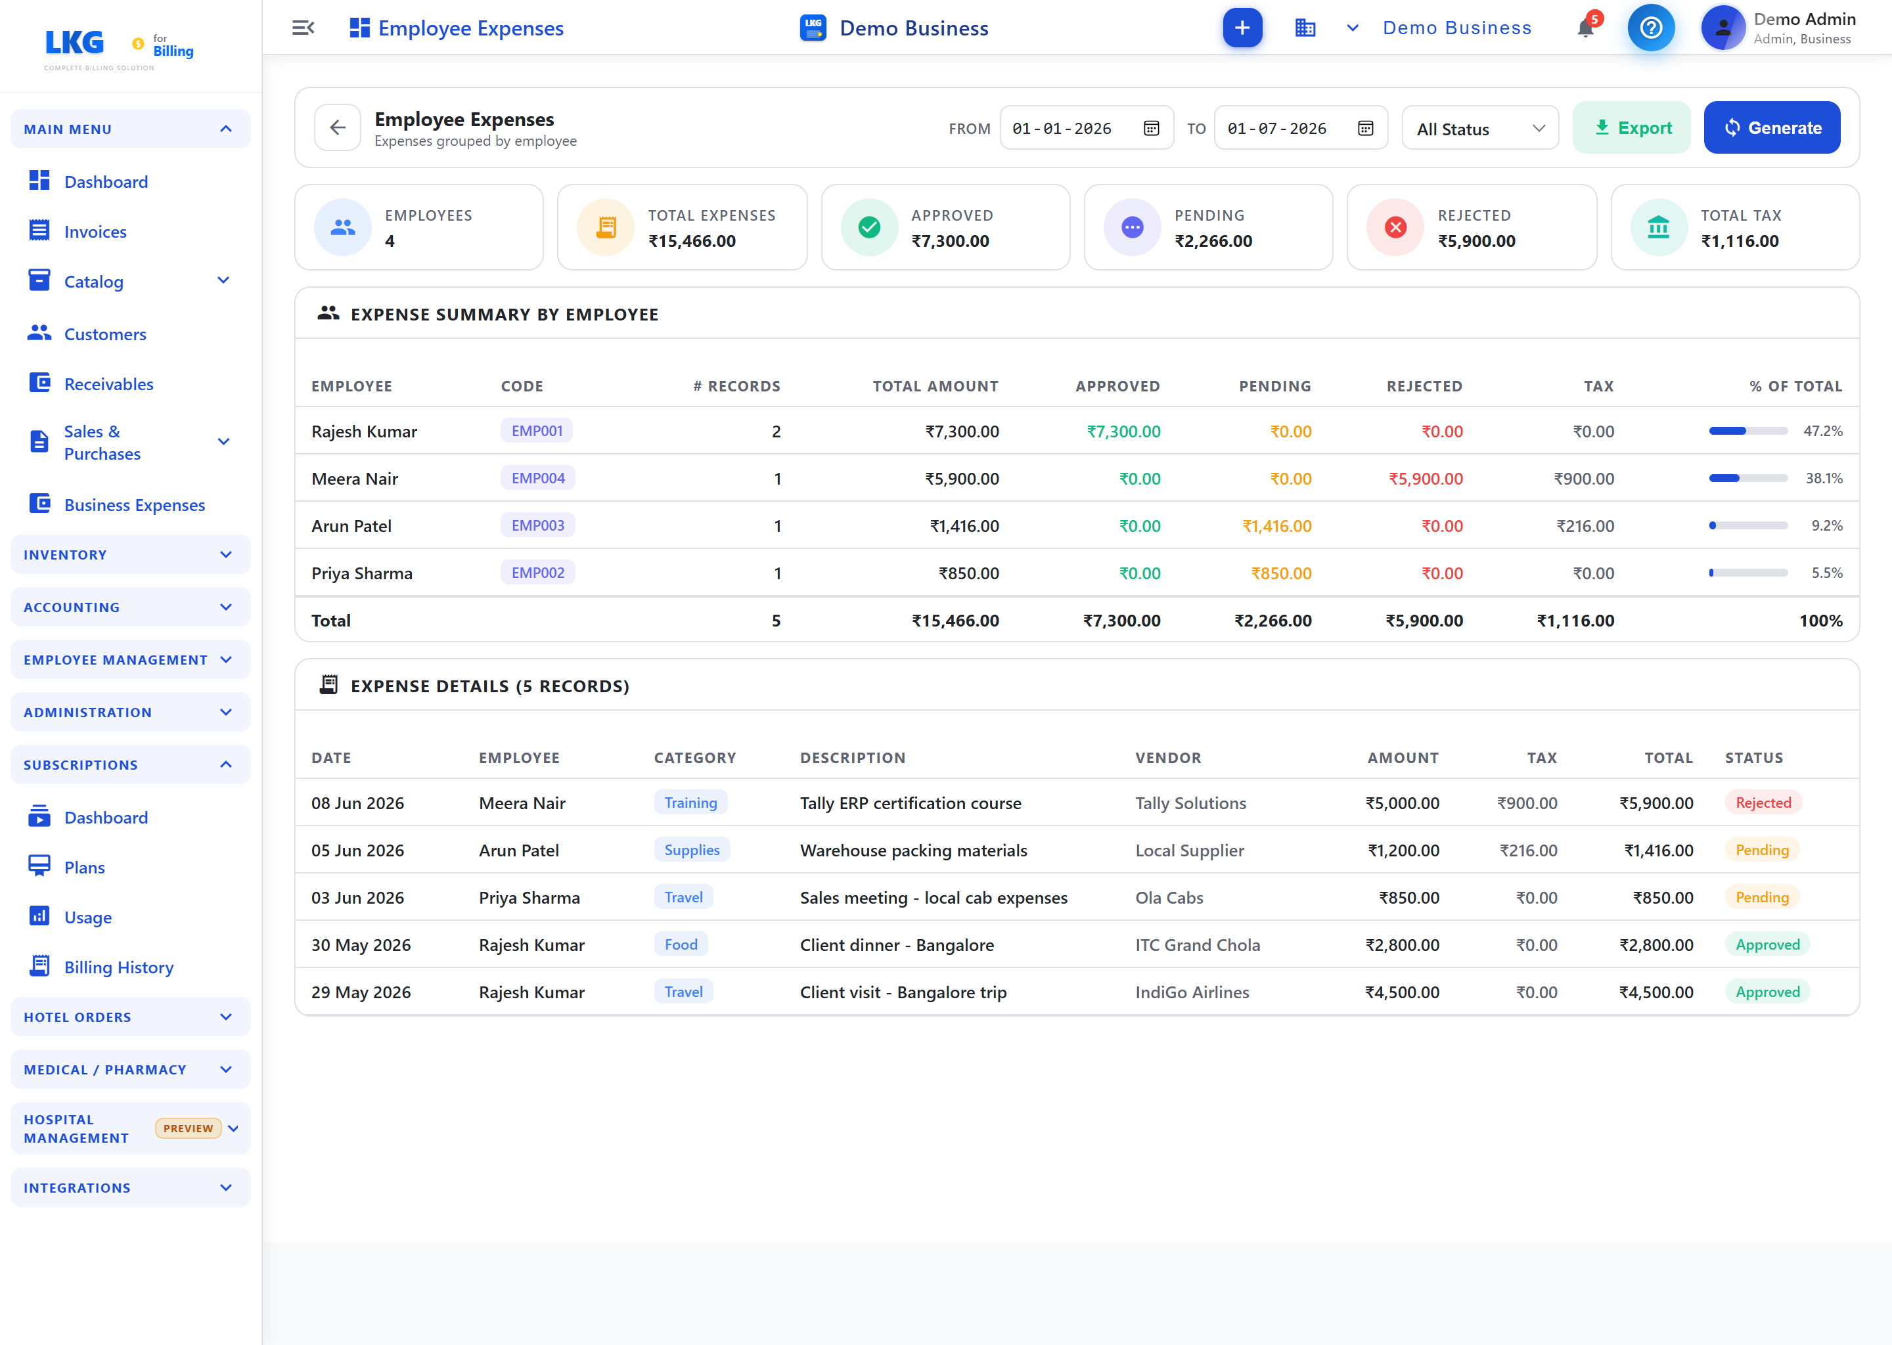The width and height of the screenshot is (1892, 1345).
Task: Click the business building icon in header
Action: [x=1305, y=28]
